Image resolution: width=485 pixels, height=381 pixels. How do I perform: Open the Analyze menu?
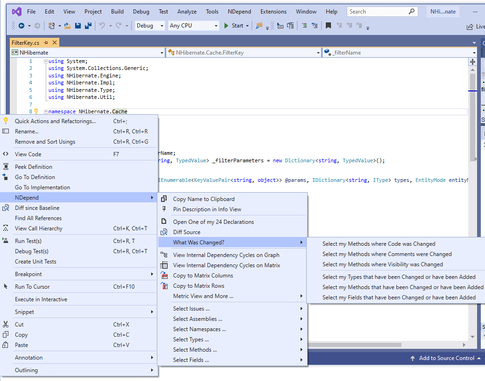[x=187, y=12]
